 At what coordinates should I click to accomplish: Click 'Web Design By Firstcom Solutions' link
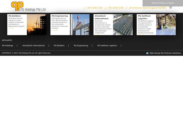(x=165, y=53)
